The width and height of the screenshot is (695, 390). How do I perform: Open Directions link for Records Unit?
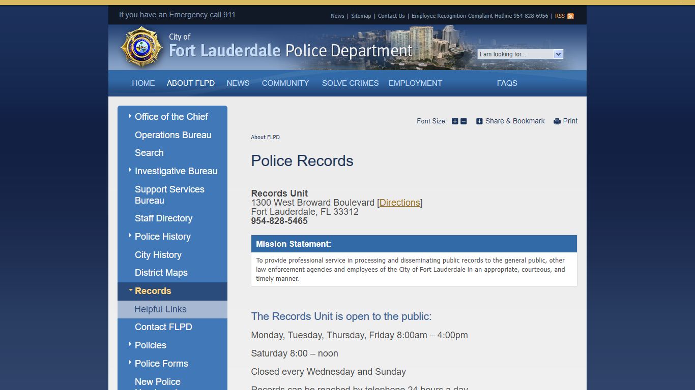coord(400,203)
